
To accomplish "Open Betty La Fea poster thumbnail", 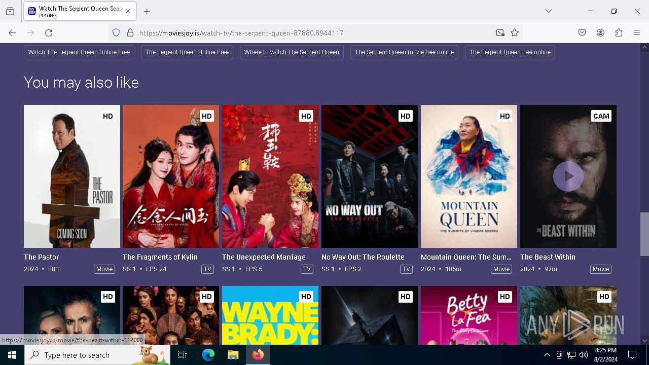I will (x=469, y=315).
